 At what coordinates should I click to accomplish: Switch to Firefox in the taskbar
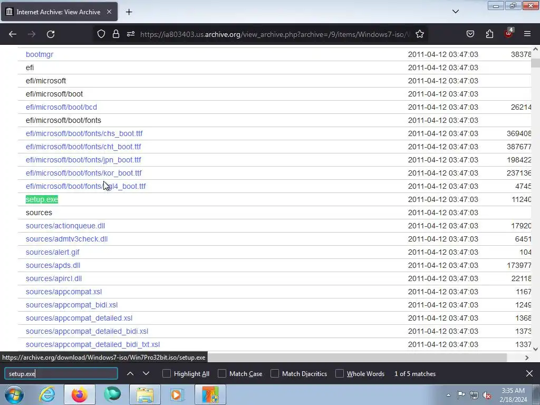(80, 394)
